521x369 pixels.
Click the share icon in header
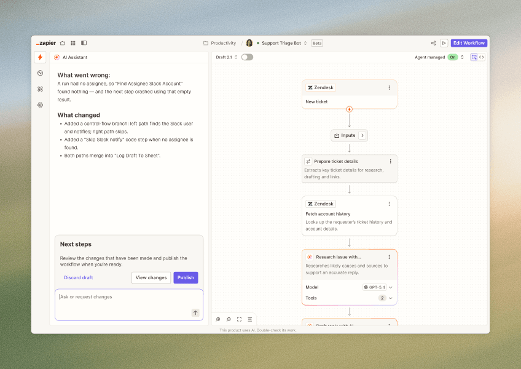point(433,43)
